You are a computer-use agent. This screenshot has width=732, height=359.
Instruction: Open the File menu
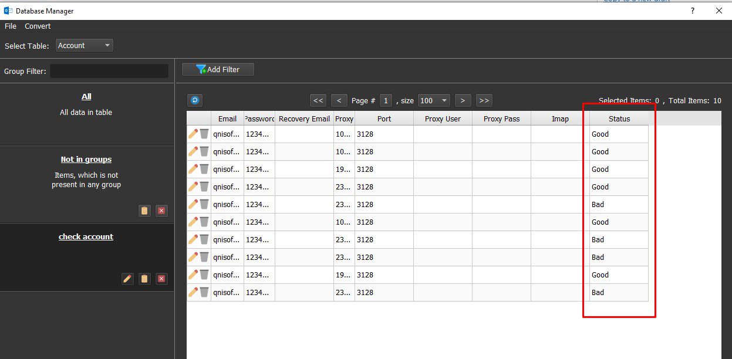point(11,26)
